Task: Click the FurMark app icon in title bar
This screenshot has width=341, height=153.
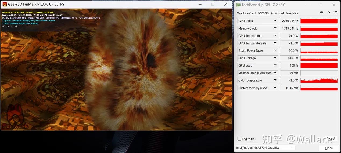Action: point(5,4)
